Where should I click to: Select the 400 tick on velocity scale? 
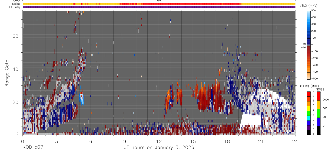tap(314, 17)
